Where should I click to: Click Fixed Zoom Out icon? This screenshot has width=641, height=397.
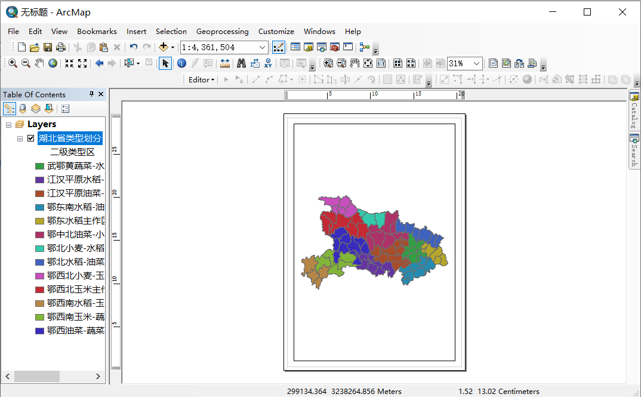point(82,63)
